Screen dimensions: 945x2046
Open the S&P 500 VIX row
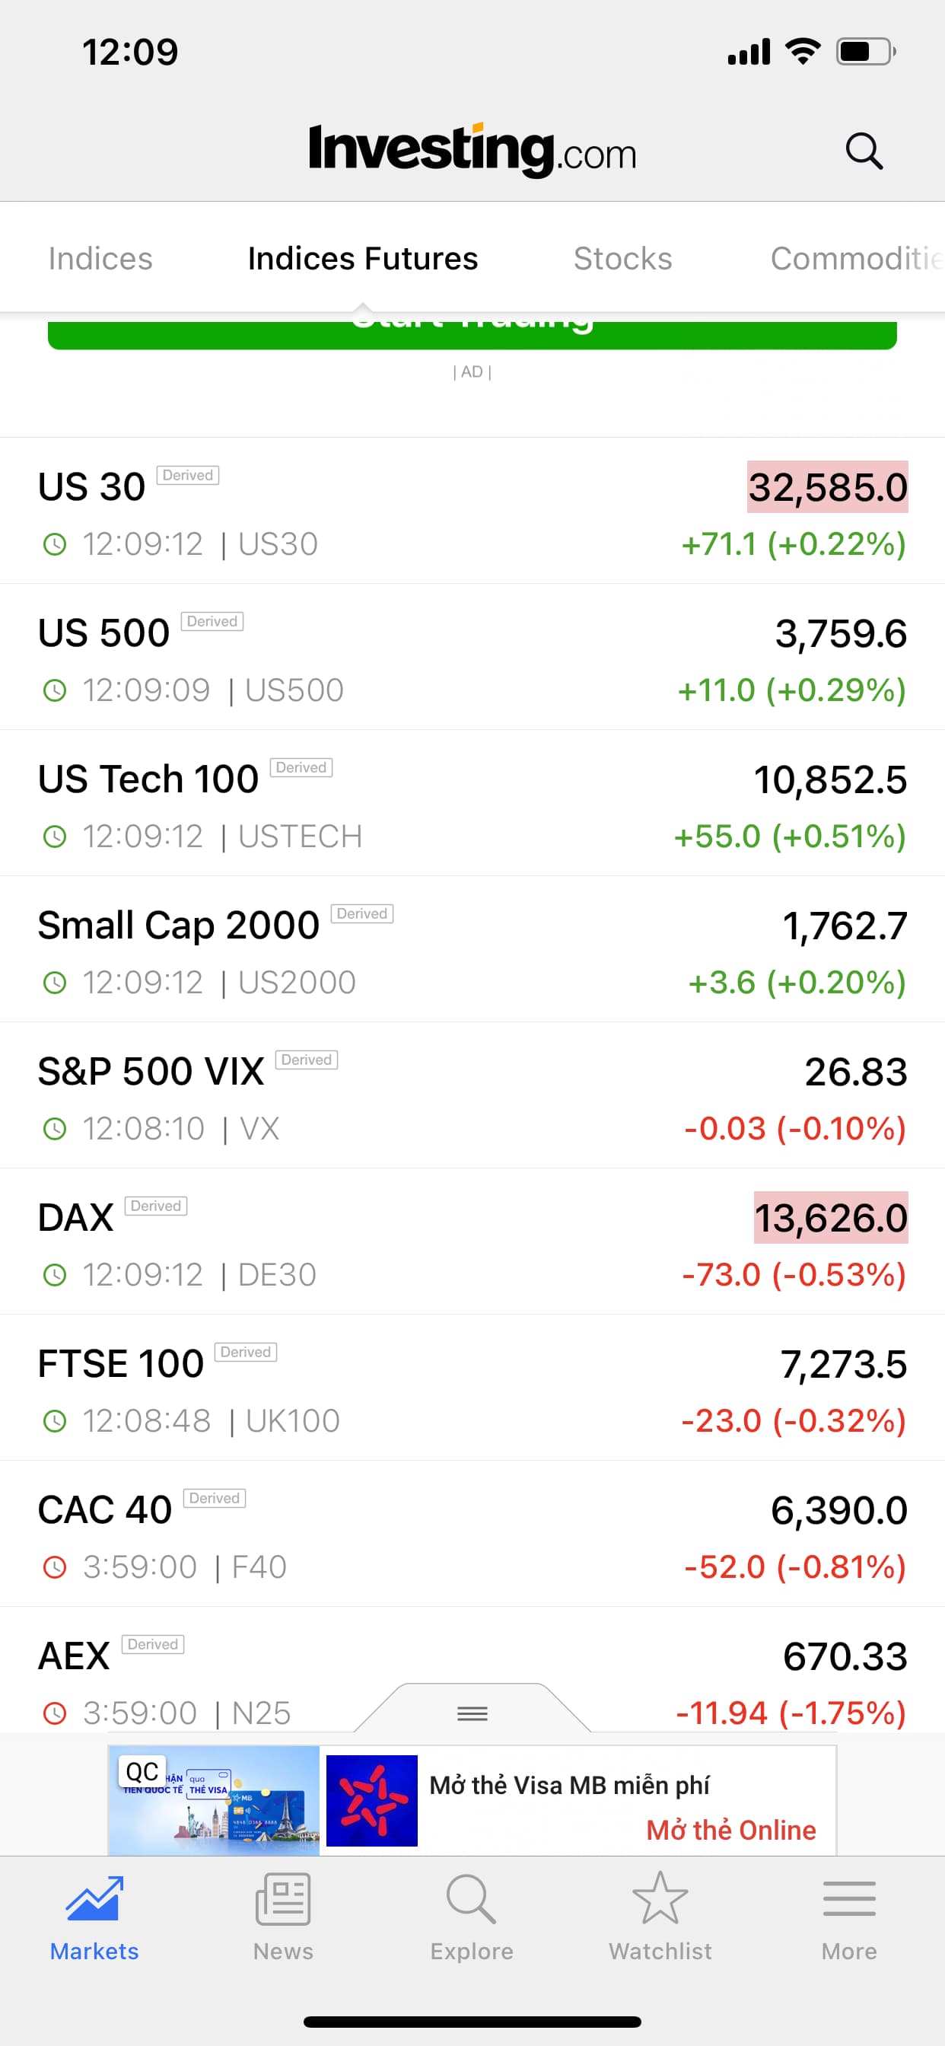pos(472,1096)
